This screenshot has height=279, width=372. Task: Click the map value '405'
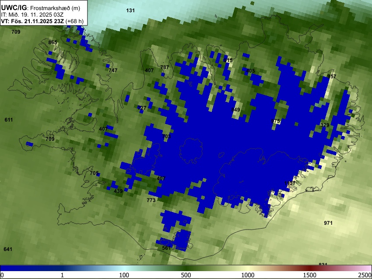pos(250,71)
